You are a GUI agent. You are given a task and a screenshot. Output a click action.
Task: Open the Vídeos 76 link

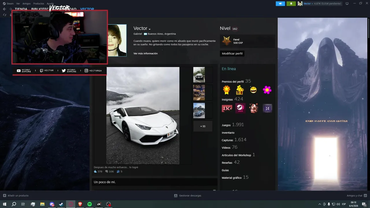(230, 147)
